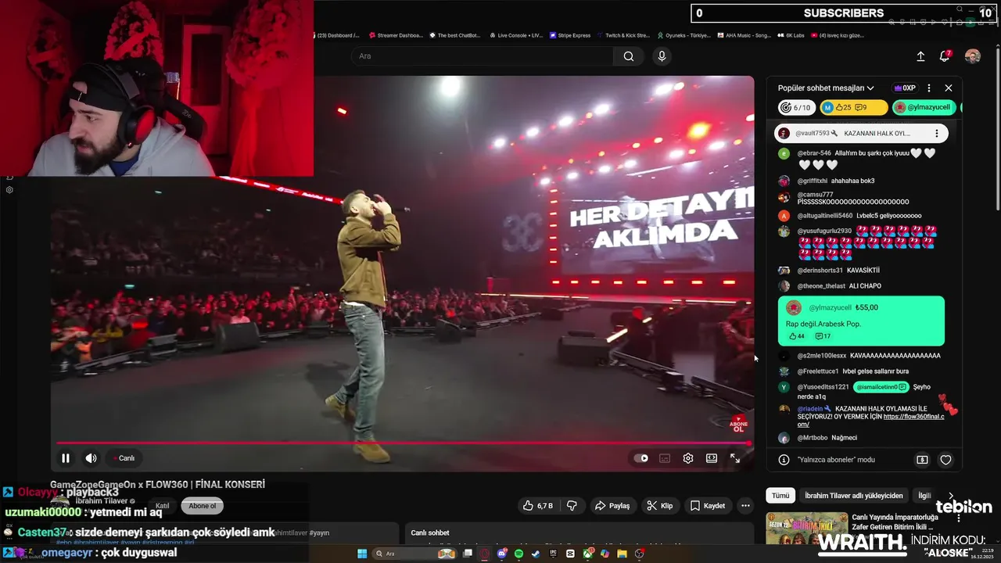Open replies on the ₺55,00 super chat
This screenshot has width=1001, height=563.
823,336
